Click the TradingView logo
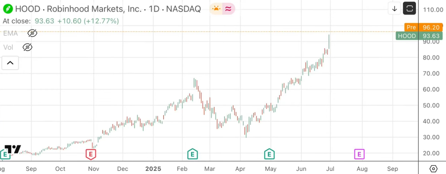The width and height of the screenshot is (446, 174). [13, 149]
